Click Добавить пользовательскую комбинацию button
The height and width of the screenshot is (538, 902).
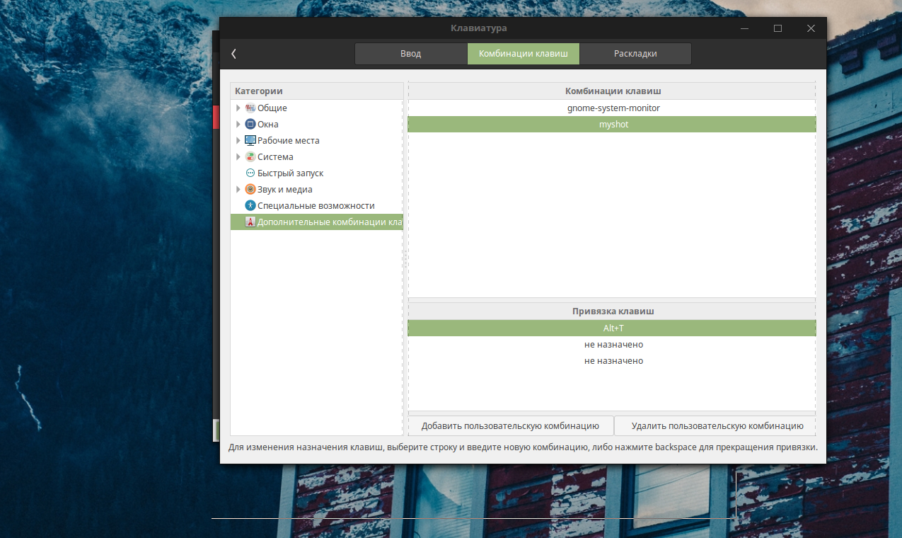510,426
